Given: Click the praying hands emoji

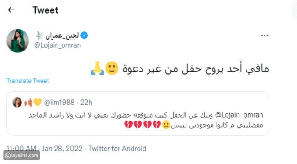Looking at the screenshot, I should click(97, 68).
